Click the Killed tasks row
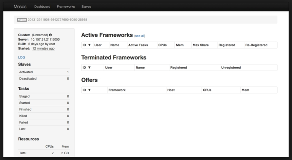The width and height of the screenshot is (292, 160). coord(44,116)
